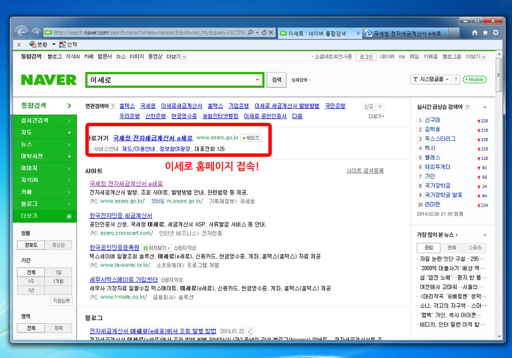Image resolution: width=512 pixels, height=358 pixels.
Task: Click the stop X icon in address bar
Action: pos(271,32)
